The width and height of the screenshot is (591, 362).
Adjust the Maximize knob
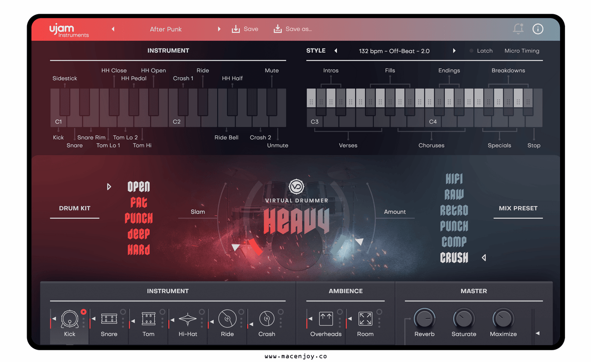[503, 319]
